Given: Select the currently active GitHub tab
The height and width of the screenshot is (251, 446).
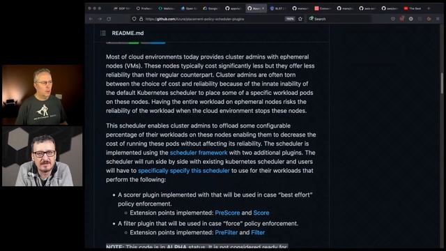Looking at the screenshot, I should [256, 8].
